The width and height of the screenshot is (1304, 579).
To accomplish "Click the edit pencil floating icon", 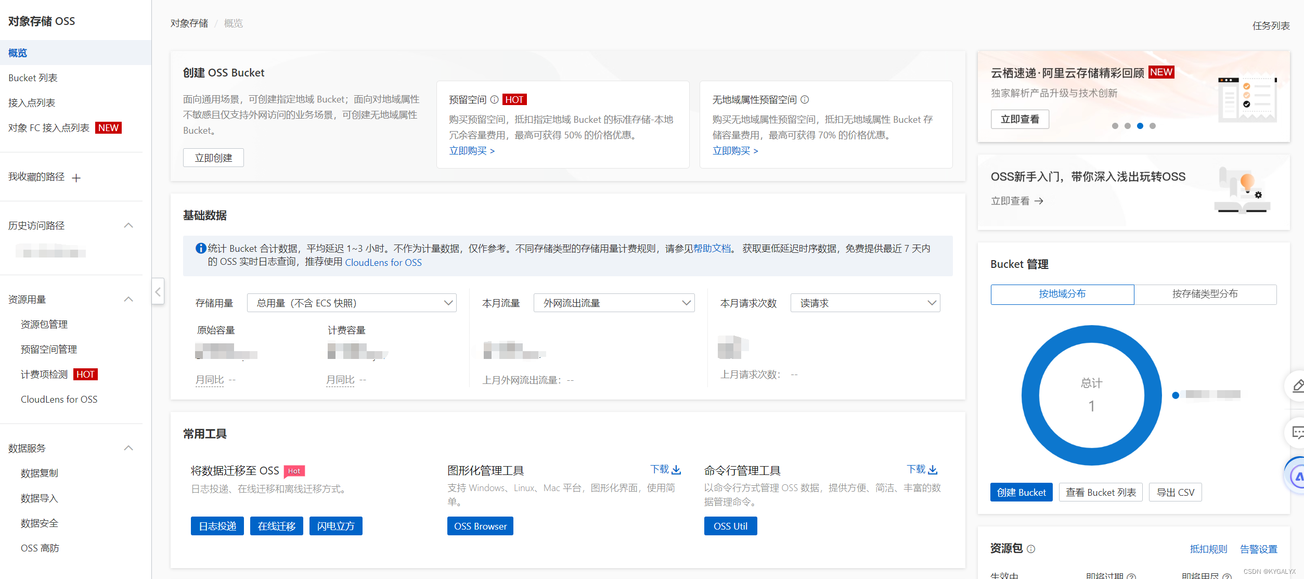I will tap(1298, 385).
